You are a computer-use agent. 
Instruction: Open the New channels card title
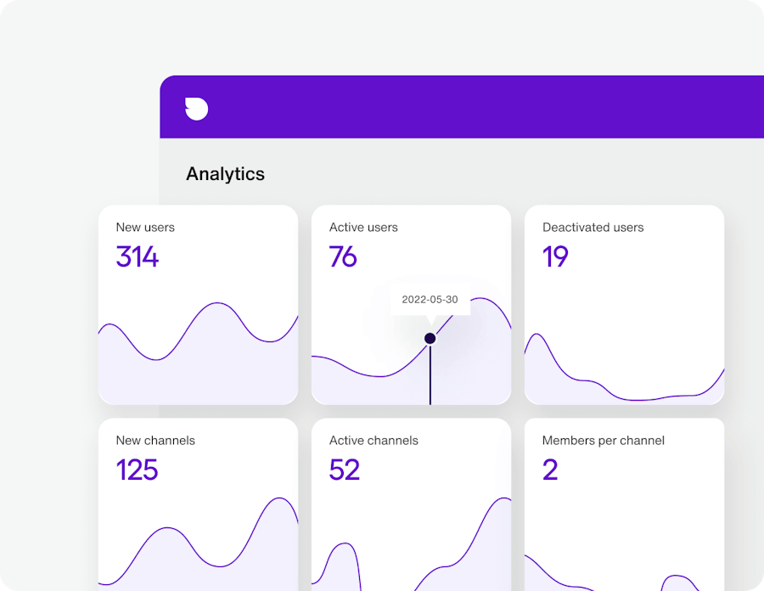point(155,441)
